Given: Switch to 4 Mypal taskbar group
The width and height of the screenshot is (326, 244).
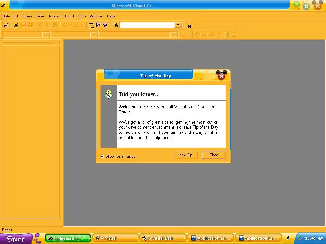Looking at the screenshot, I should pyautogui.click(x=115, y=238).
